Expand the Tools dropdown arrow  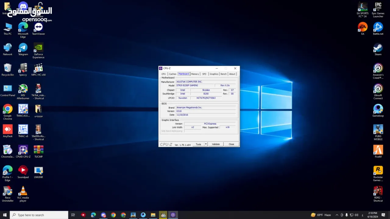pos(206,144)
